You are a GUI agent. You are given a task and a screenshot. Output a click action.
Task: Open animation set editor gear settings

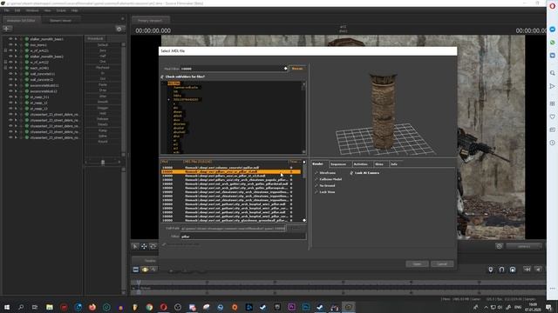pyautogui.click(x=119, y=29)
